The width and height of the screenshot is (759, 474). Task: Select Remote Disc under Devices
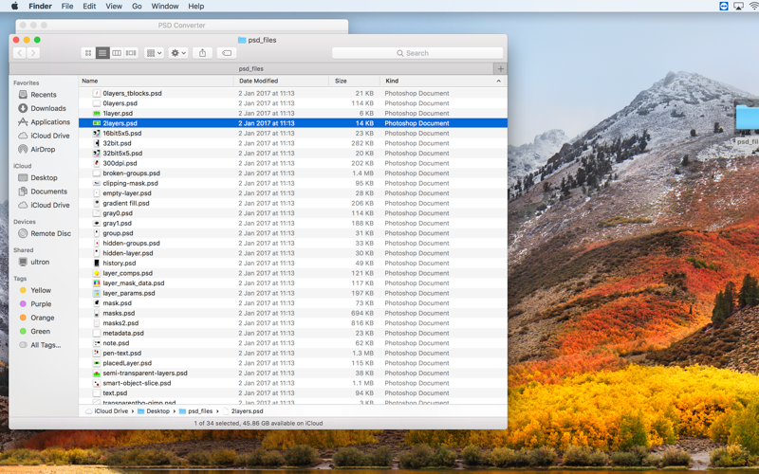point(50,233)
